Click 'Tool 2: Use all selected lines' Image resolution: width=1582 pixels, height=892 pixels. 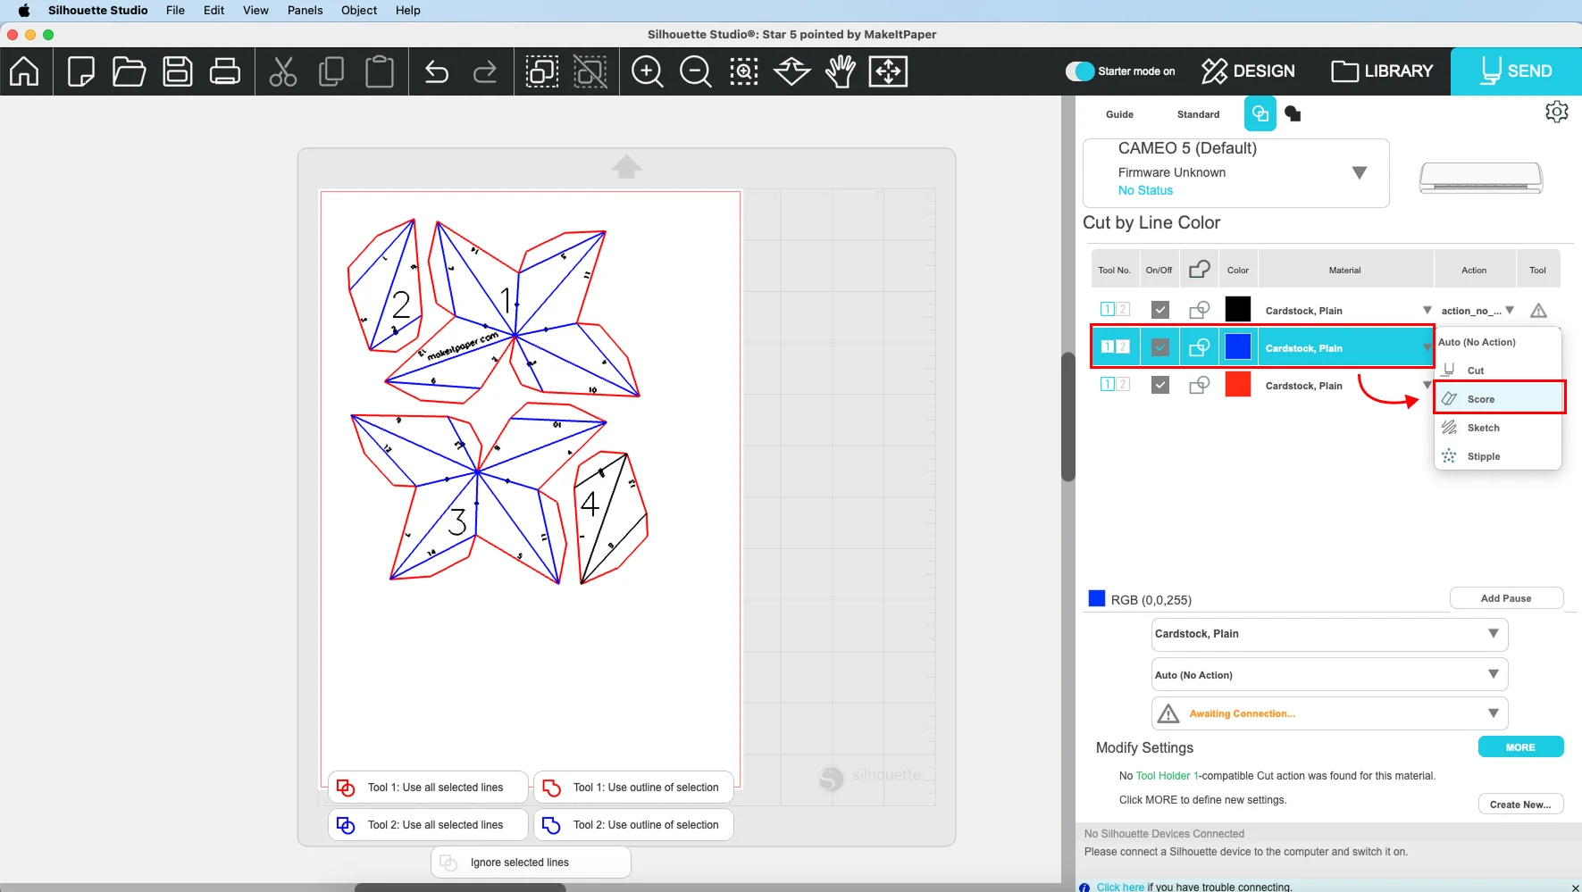(429, 824)
